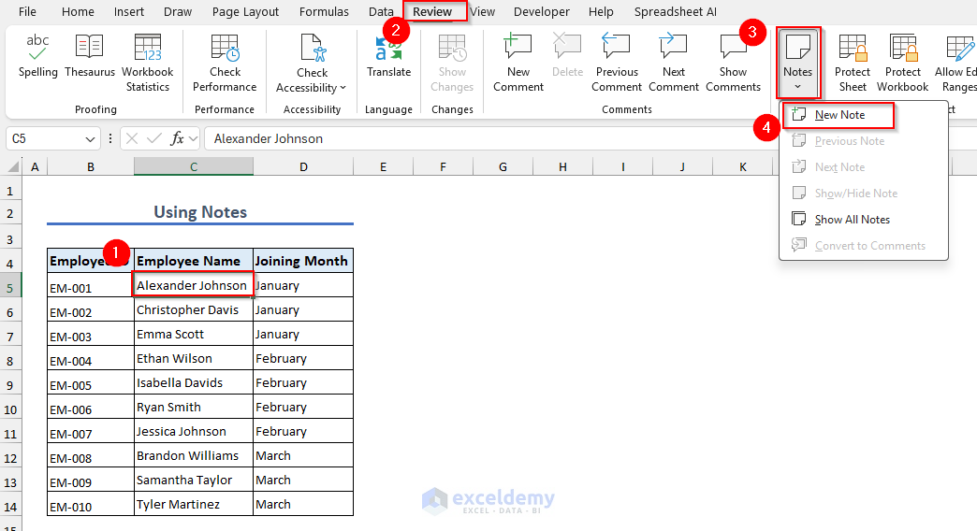Switch to the Data tab
The height and width of the screenshot is (531, 977).
tap(381, 12)
